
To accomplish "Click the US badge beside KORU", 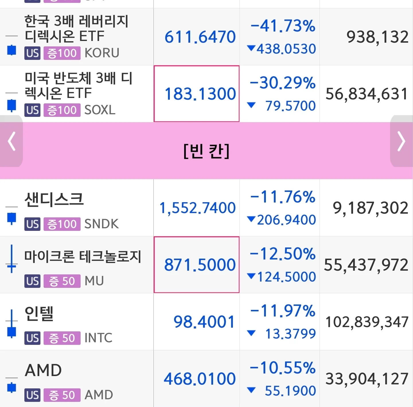I will [32, 53].
